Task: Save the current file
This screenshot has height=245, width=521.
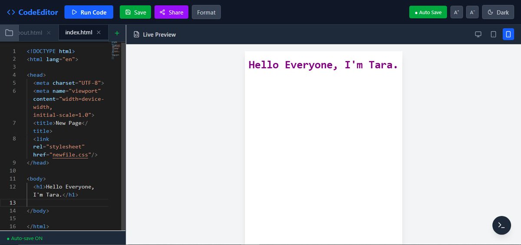Action: tap(135, 12)
